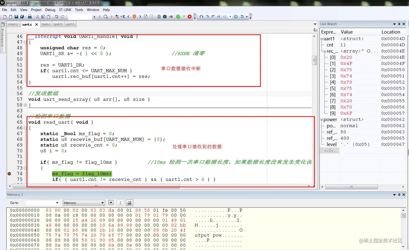The image size is (409, 250).
Task: Close the uart.c tab
Action: point(37,25)
